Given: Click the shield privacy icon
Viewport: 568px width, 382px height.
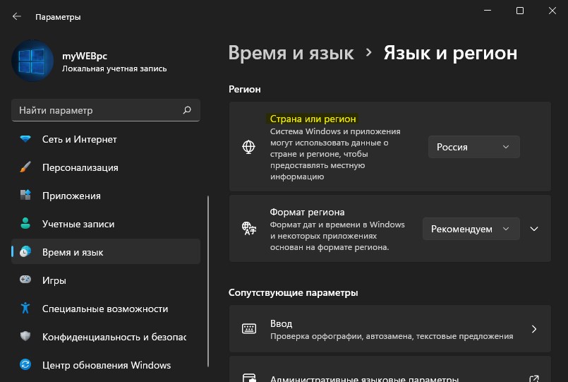Looking at the screenshot, I should coord(25,336).
